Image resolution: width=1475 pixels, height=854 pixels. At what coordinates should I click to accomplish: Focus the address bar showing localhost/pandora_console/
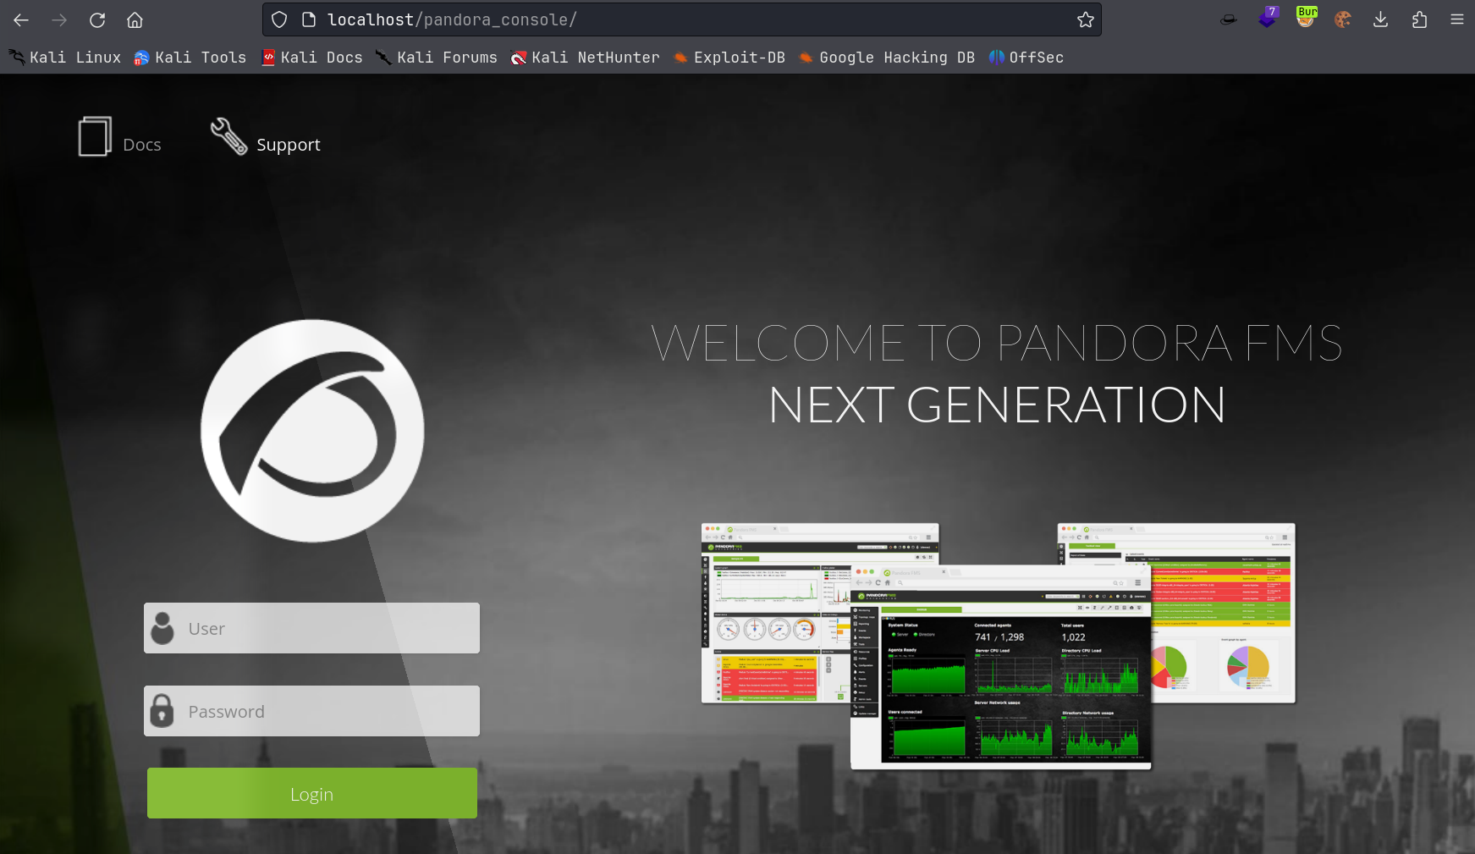681,19
